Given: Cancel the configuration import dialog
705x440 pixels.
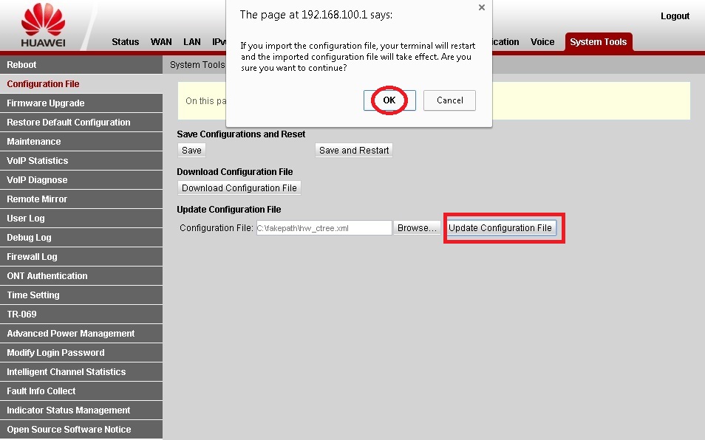Looking at the screenshot, I should [449, 100].
